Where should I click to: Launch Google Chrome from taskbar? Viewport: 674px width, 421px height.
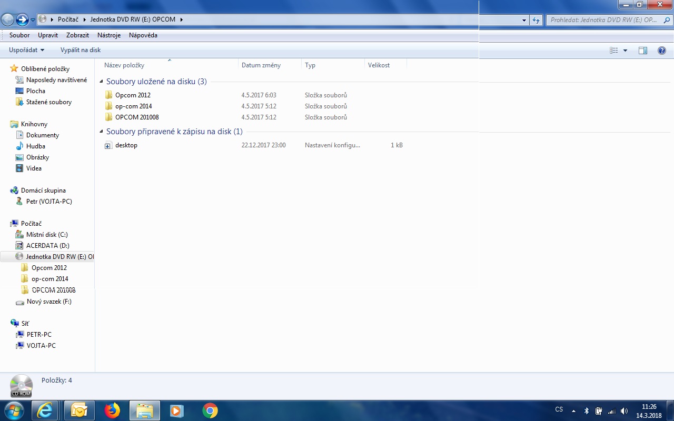(x=210, y=410)
